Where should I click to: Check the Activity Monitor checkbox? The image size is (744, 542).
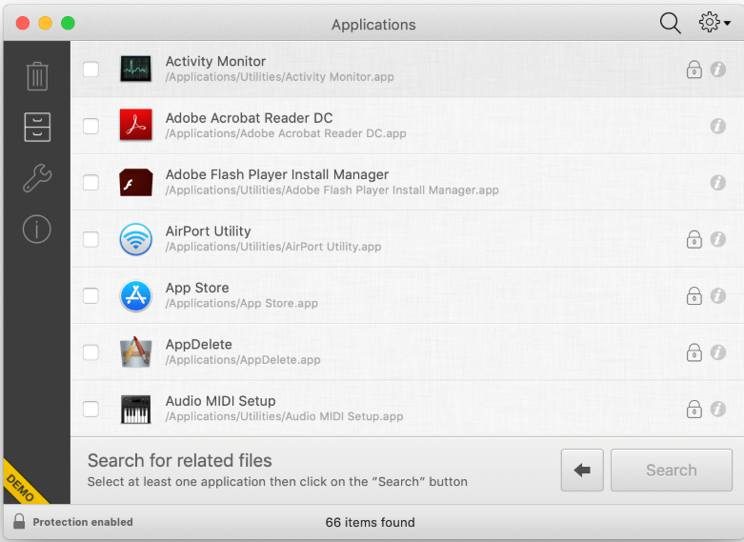[90, 70]
